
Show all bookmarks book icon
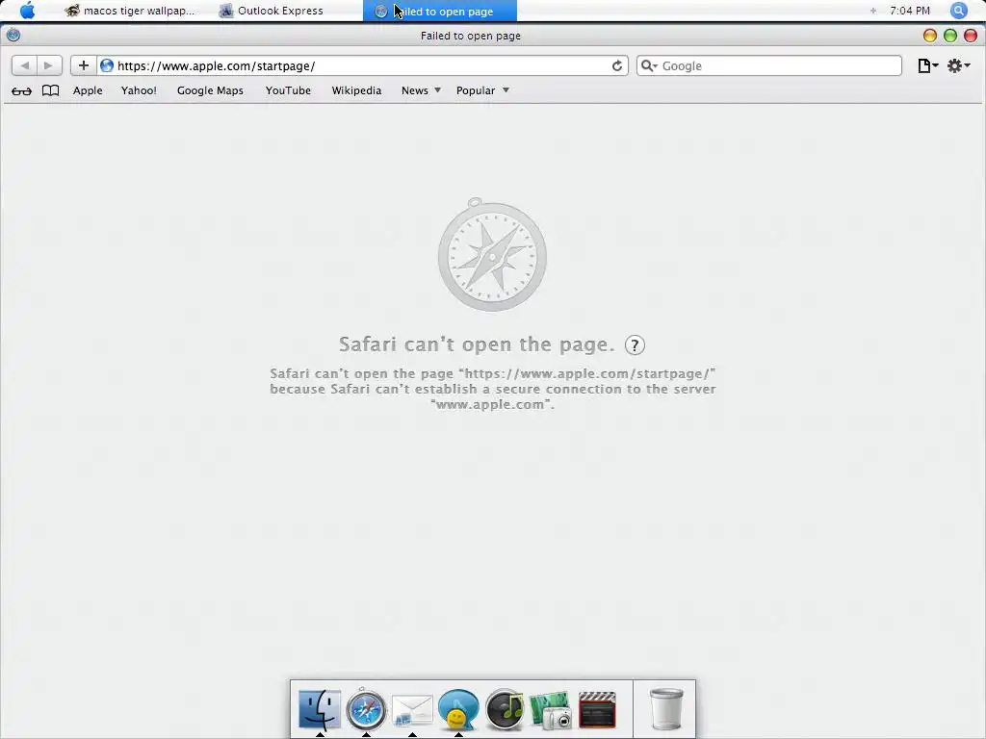tap(50, 90)
